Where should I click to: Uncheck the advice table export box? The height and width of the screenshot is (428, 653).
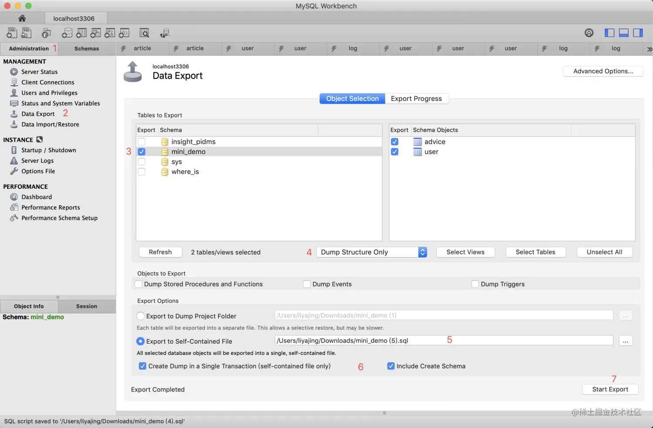point(394,142)
